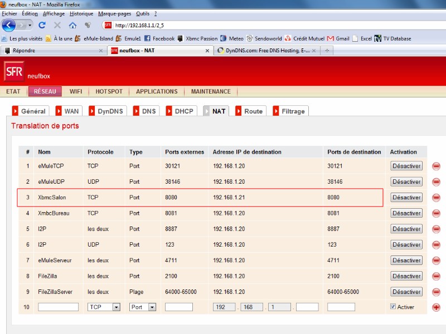The image size is (446, 334).
Task: Close the DynDNS.com browser tab
Action: tap(314, 51)
